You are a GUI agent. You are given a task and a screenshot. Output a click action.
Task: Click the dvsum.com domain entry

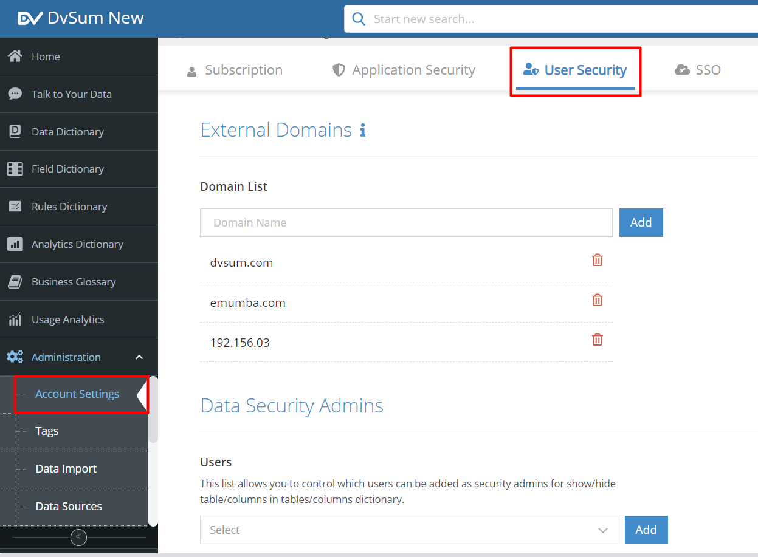[241, 263]
